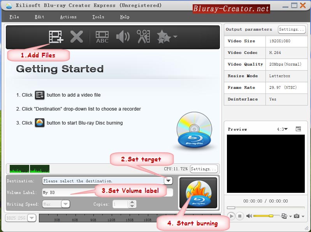Viewport: 311px width, 232px height.
Task: Click the big Blu-ray burn flame button
Action: point(198,193)
